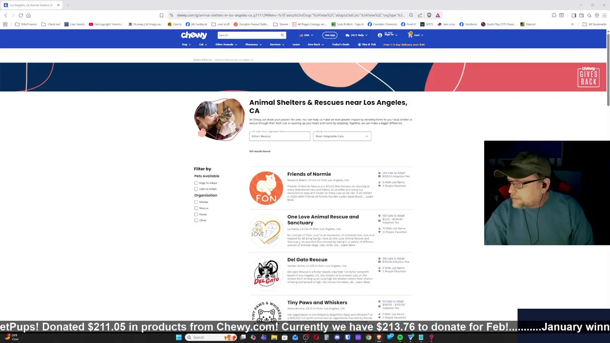Image resolution: width=610 pixels, height=343 pixels.
Task: Open a new browser tab
Action: coord(68,5)
